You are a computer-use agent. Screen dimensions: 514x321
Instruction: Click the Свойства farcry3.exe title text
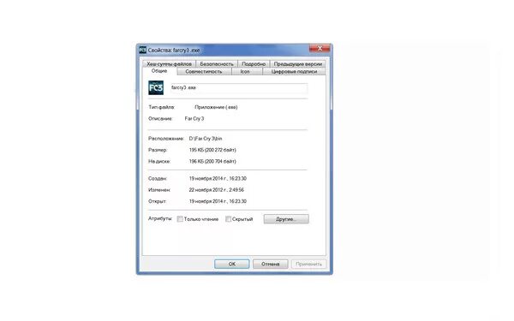(x=174, y=51)
